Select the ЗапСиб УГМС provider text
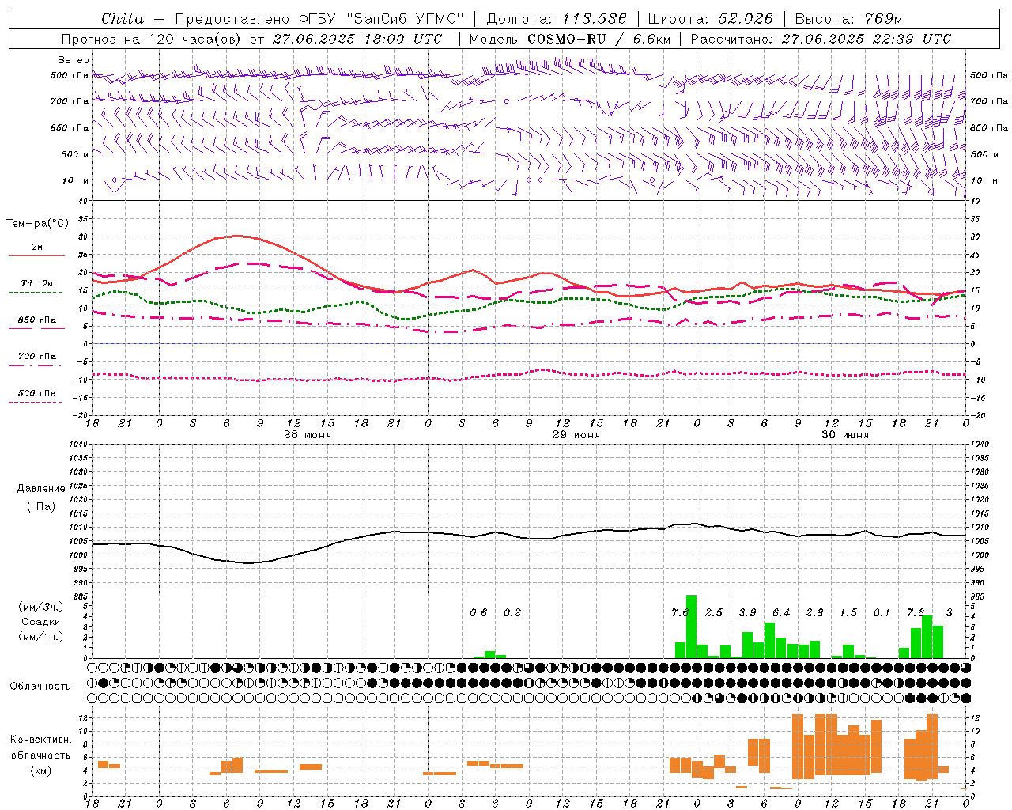Image resolution: width=1012 pixels, height=810 pixels. (x=405, y=19)
